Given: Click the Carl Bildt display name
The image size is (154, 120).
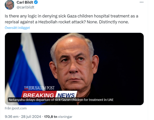Looking at the screenshot, I should [25, 2].
